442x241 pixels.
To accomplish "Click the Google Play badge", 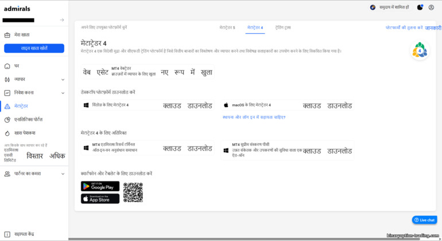I will point(100,186).
